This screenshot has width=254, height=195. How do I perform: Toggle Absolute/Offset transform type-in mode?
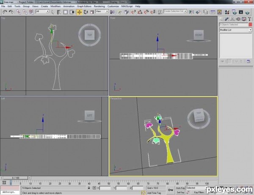click(x=94, y=188)
